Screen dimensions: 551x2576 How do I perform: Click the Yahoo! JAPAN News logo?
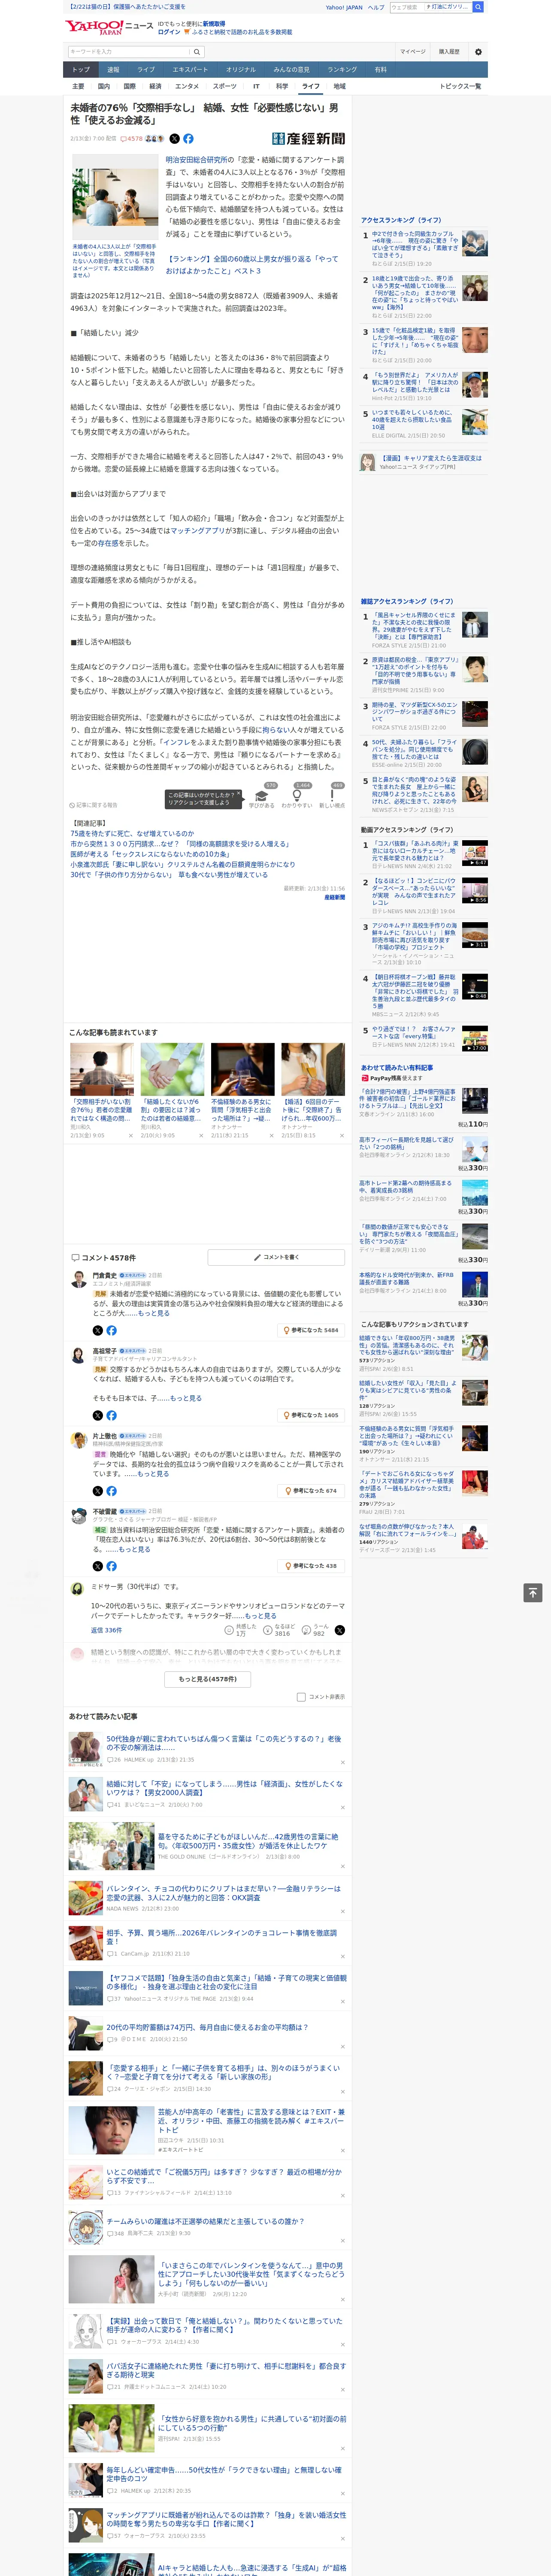pyautogui.click(x=109, y=27)
